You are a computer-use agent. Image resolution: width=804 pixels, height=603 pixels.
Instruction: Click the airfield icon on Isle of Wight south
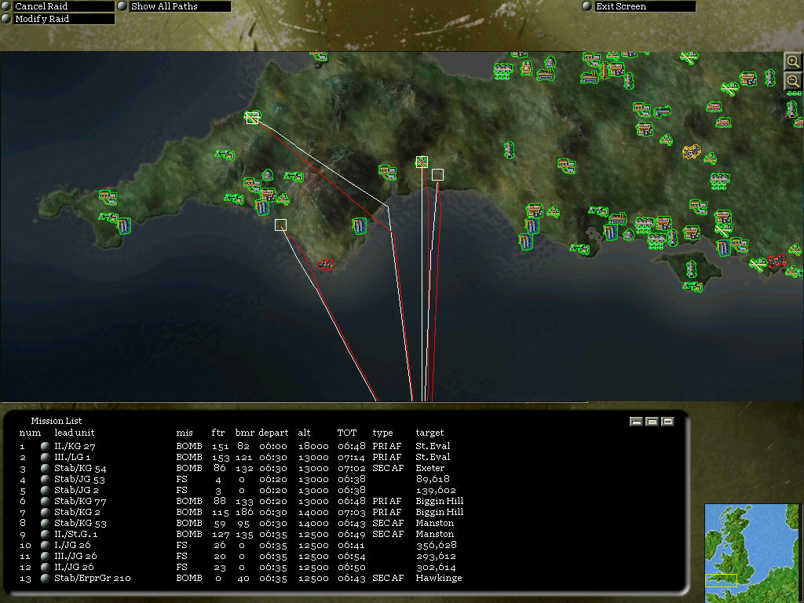[693, 287]
